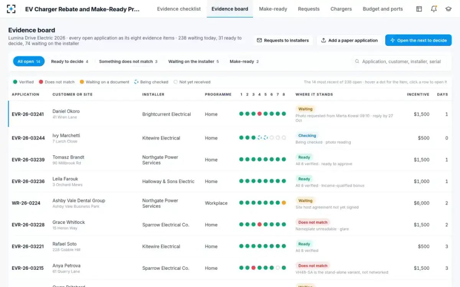Click customer name Rafael Soto
The image size is (460, 287).
[64, 244]
